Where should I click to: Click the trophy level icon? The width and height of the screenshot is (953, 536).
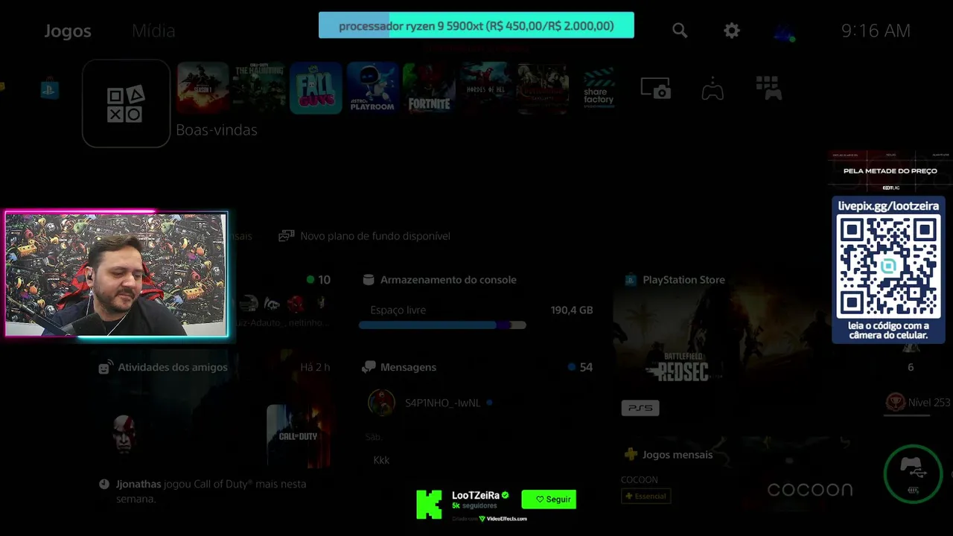point(895,402)
